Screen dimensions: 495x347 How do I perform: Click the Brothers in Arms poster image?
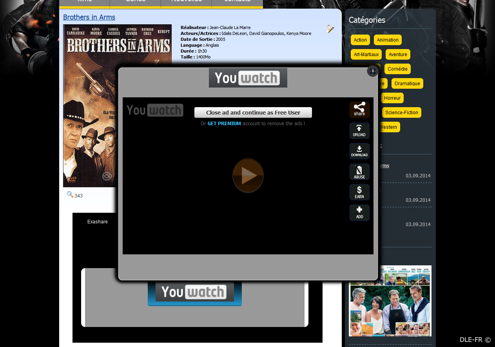point(117,106)
